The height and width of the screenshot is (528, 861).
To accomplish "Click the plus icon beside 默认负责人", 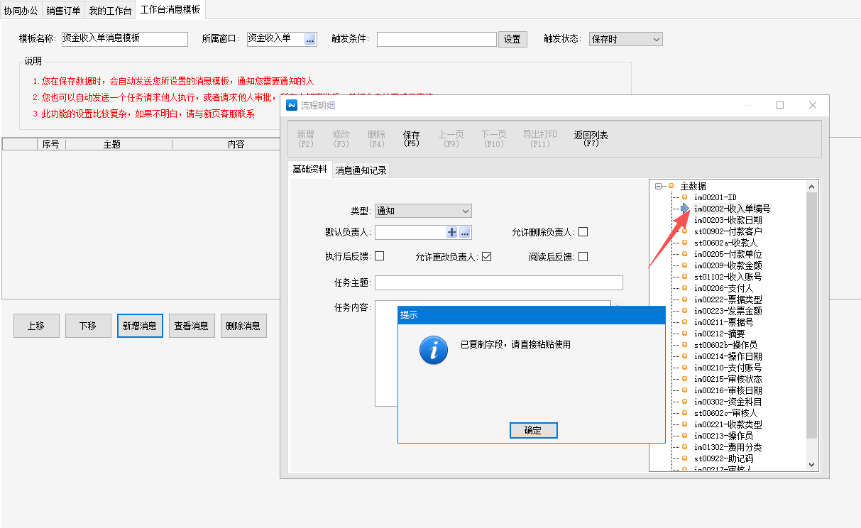I will coord(451,232).
